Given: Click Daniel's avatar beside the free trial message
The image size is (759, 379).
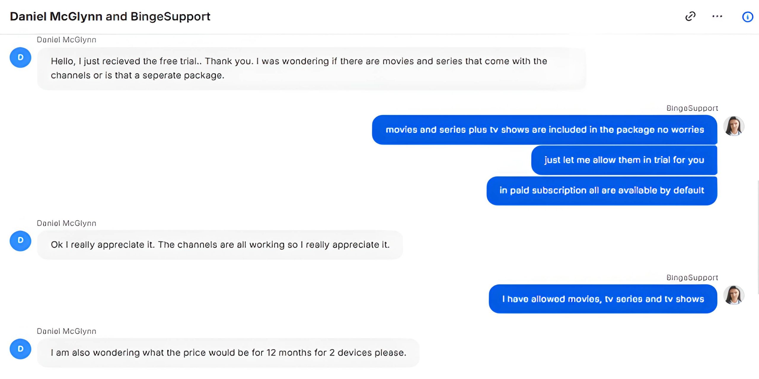Looking at the screenshot, I should (20, 57).
